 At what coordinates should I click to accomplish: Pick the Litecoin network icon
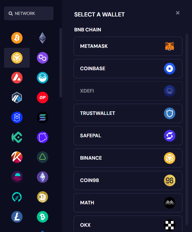click(x=17, y=217)
